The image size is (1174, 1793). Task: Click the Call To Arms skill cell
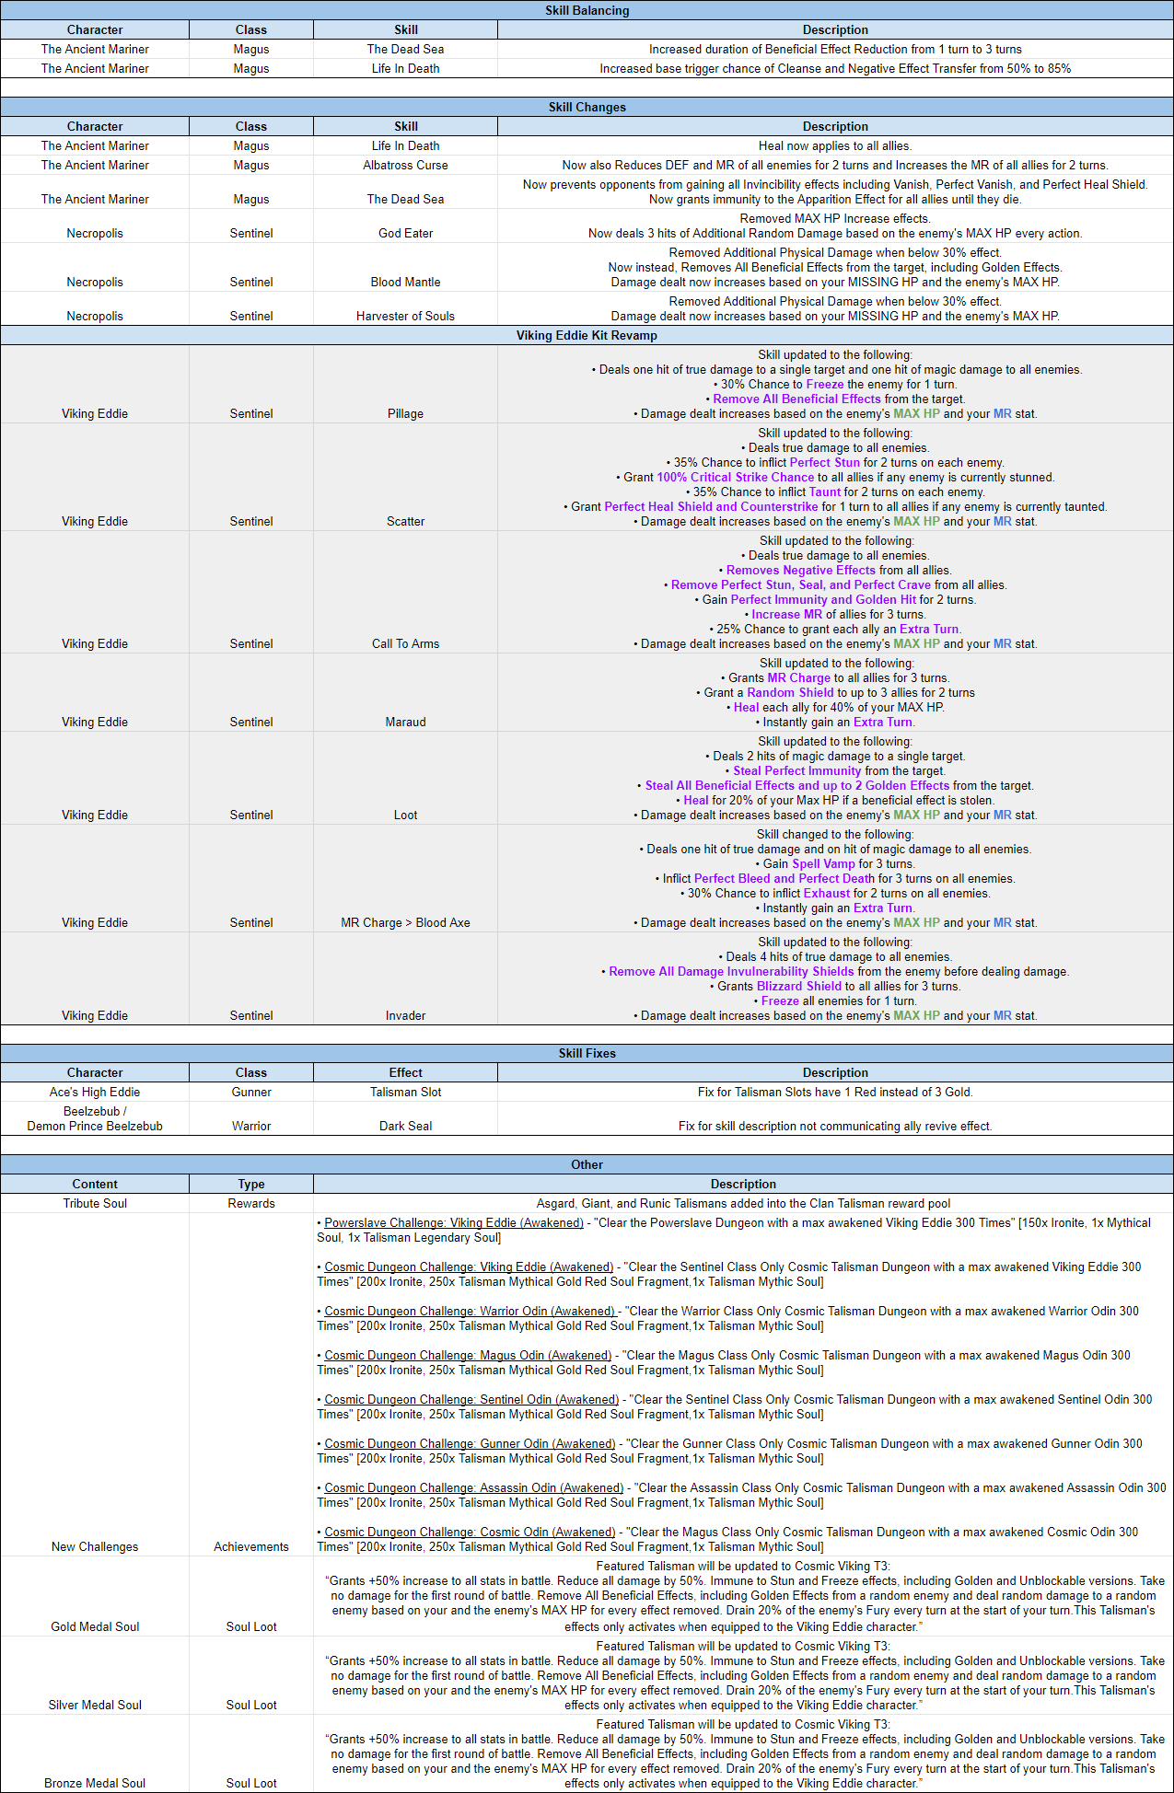pyautogui.click(x=405, y=643)
